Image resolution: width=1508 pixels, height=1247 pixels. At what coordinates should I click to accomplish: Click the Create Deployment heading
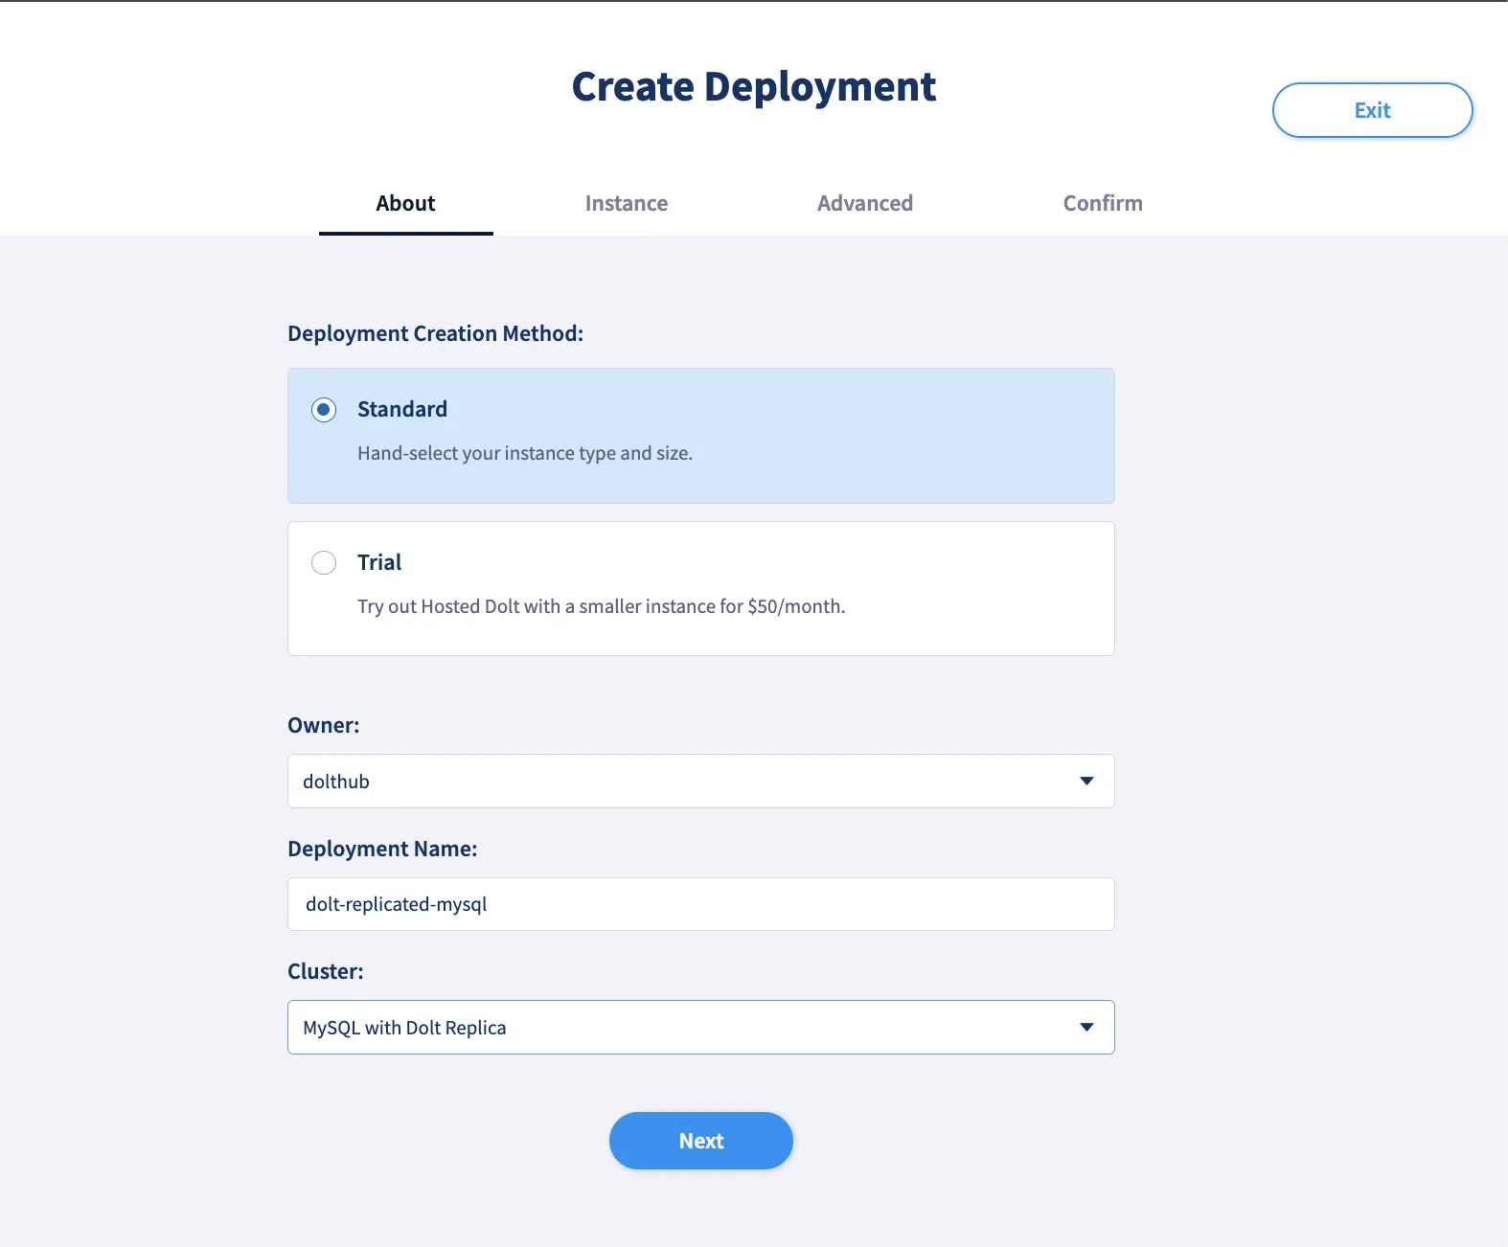click(753, 87)
